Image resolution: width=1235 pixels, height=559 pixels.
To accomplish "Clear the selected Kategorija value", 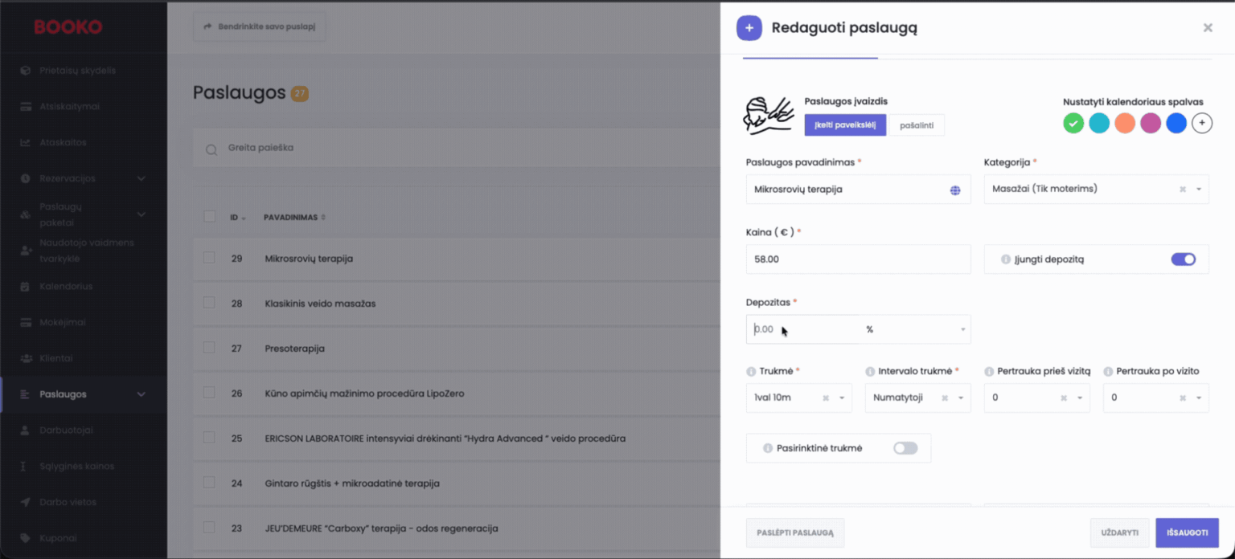I will click(x=1182, y=190).
